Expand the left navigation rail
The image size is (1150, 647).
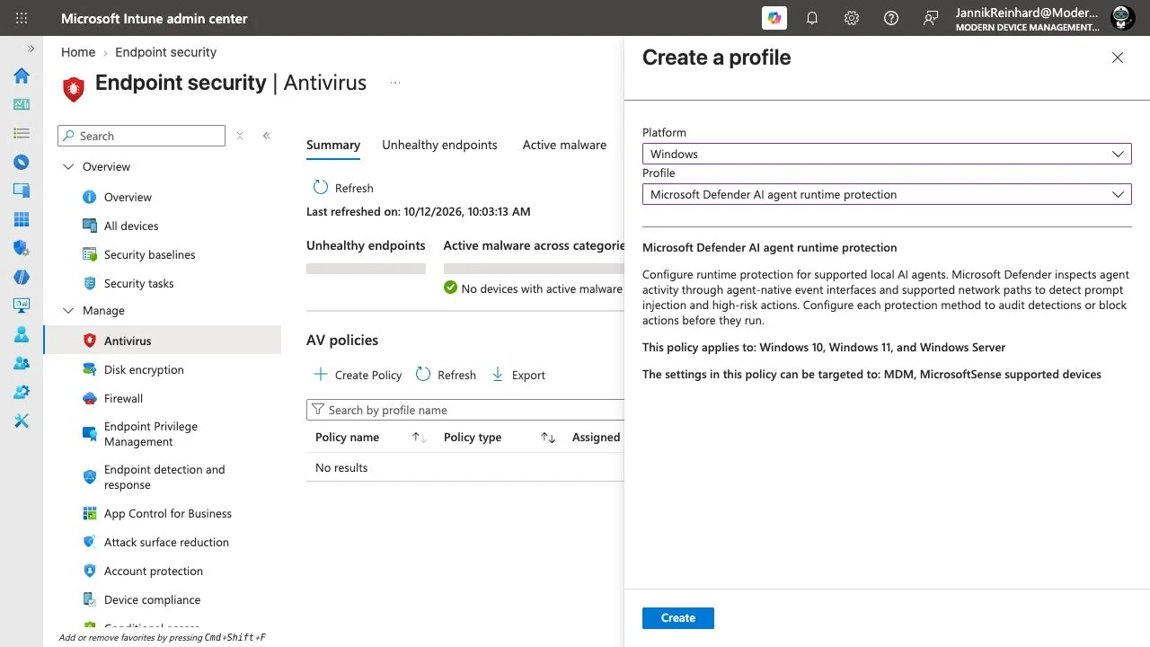31,49
